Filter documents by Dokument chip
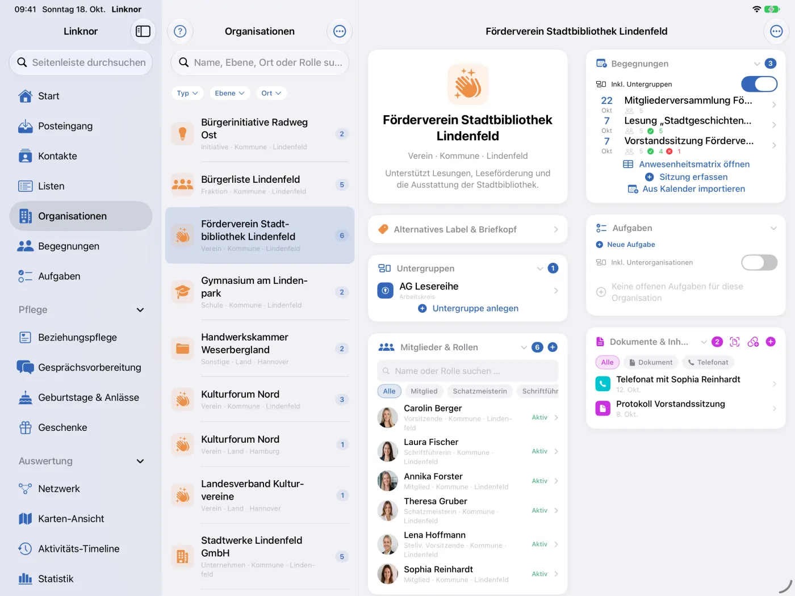 [651, 362]
